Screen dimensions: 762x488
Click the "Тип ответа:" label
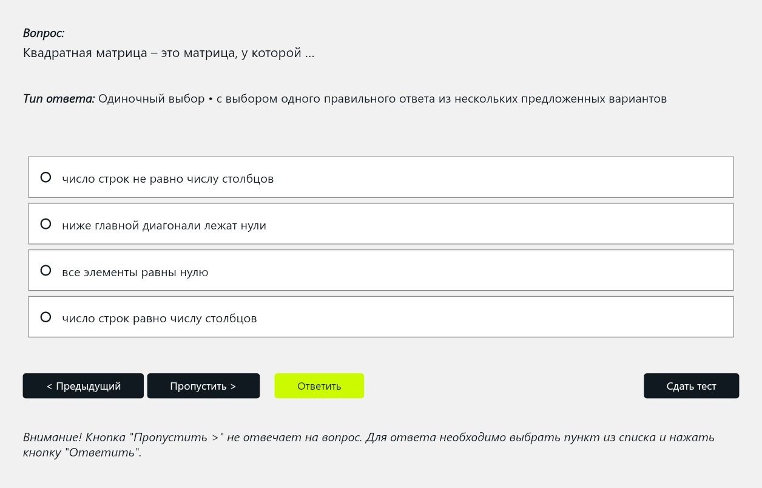point(59,98)
